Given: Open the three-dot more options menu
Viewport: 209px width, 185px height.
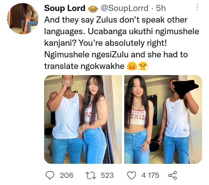Looking at the screenshot, I should 197,7.
